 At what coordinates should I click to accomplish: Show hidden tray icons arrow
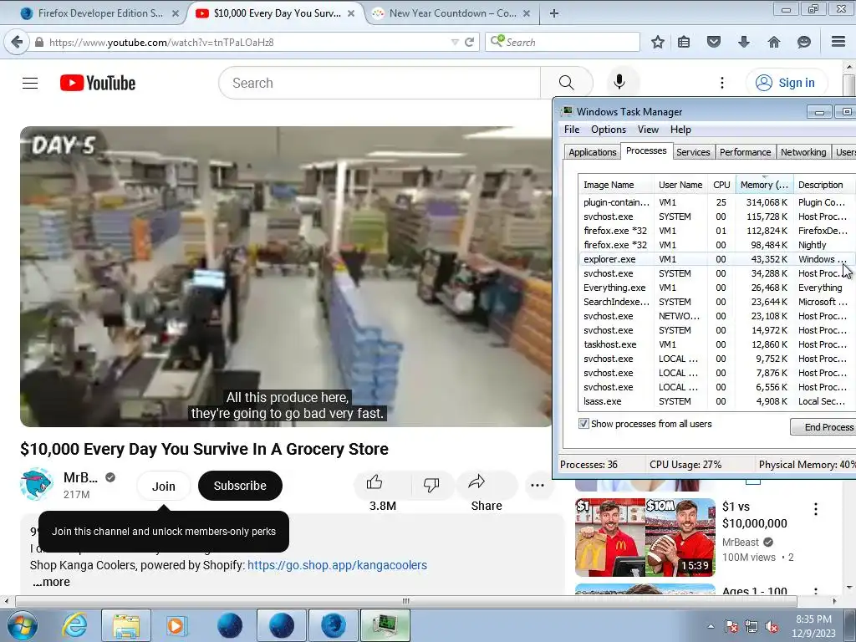tap(711, 627)
